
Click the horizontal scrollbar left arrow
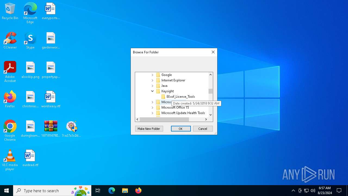tap(137, 119)
